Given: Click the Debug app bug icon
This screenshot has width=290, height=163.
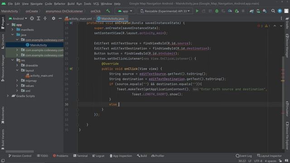Looking at the screenshot, I should tap(217, 11).
